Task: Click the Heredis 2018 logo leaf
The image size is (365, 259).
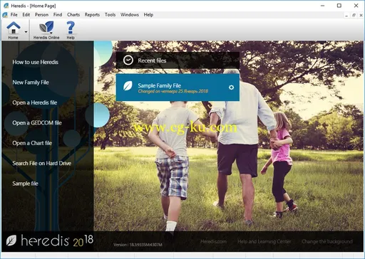Action: click(11, 240)
